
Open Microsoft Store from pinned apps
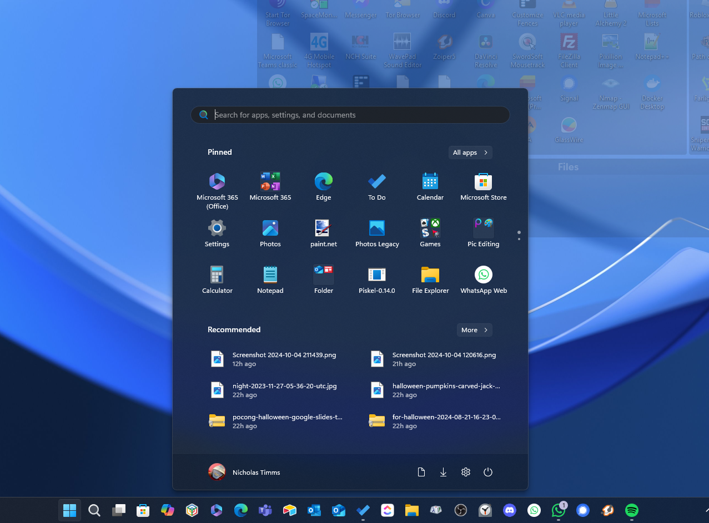[483, 186]
